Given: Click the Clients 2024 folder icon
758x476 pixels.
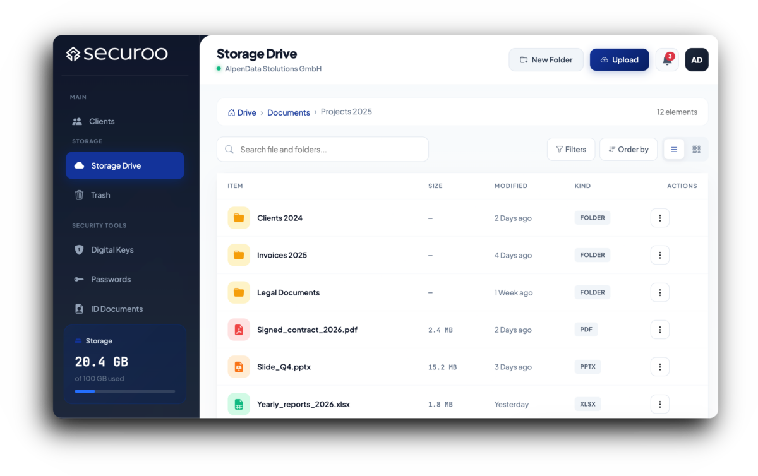Looking at the screenshot, I should tap(239, 218).
